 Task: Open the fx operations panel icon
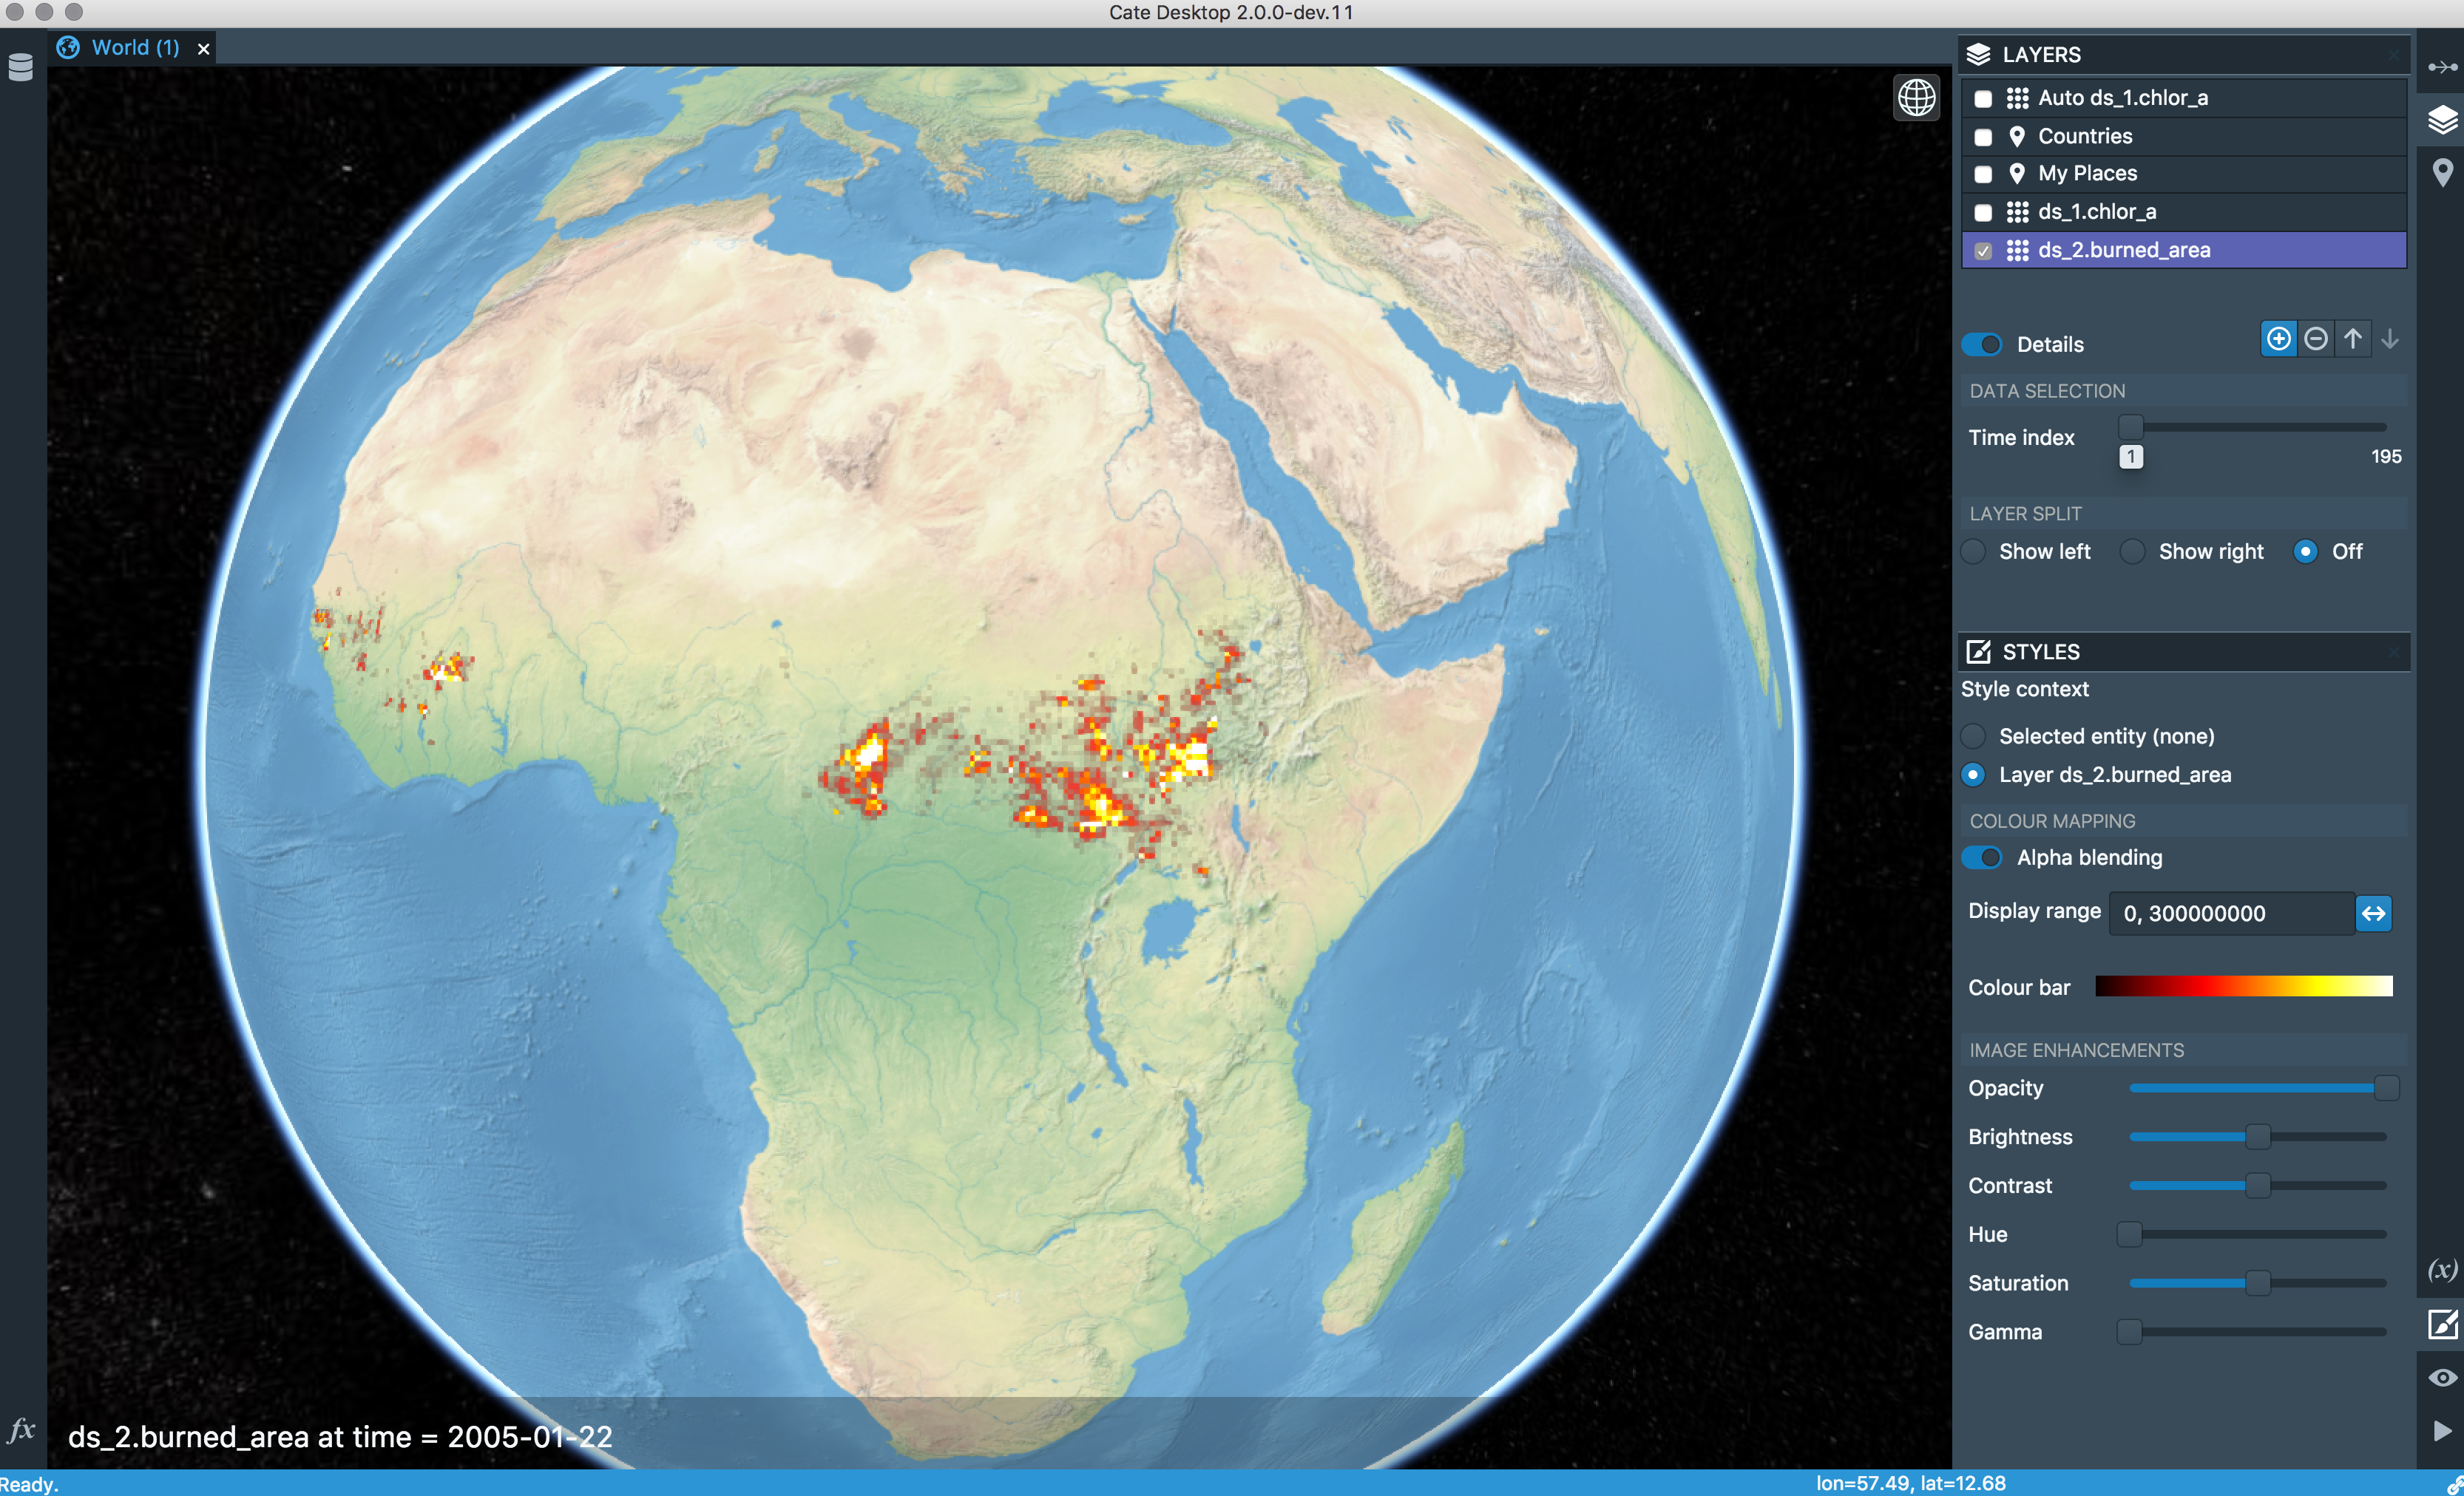coord(21,1430)
